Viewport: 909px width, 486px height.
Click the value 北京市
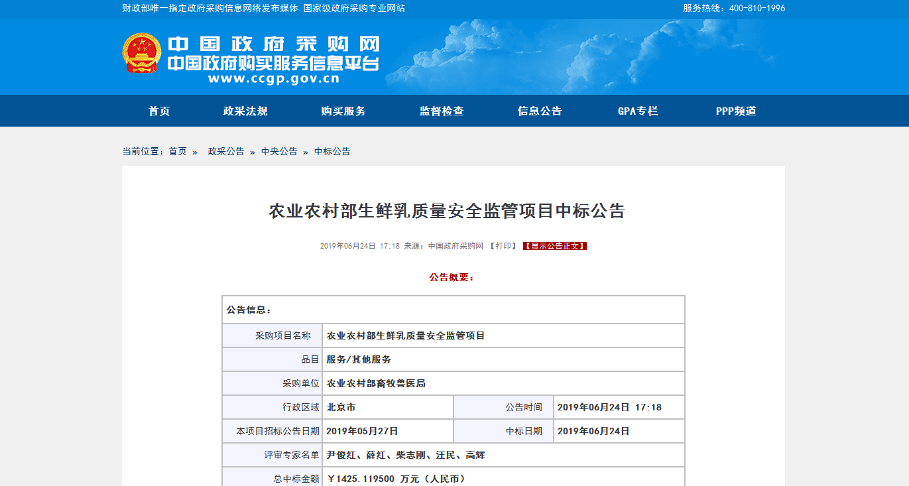[341, 407]
